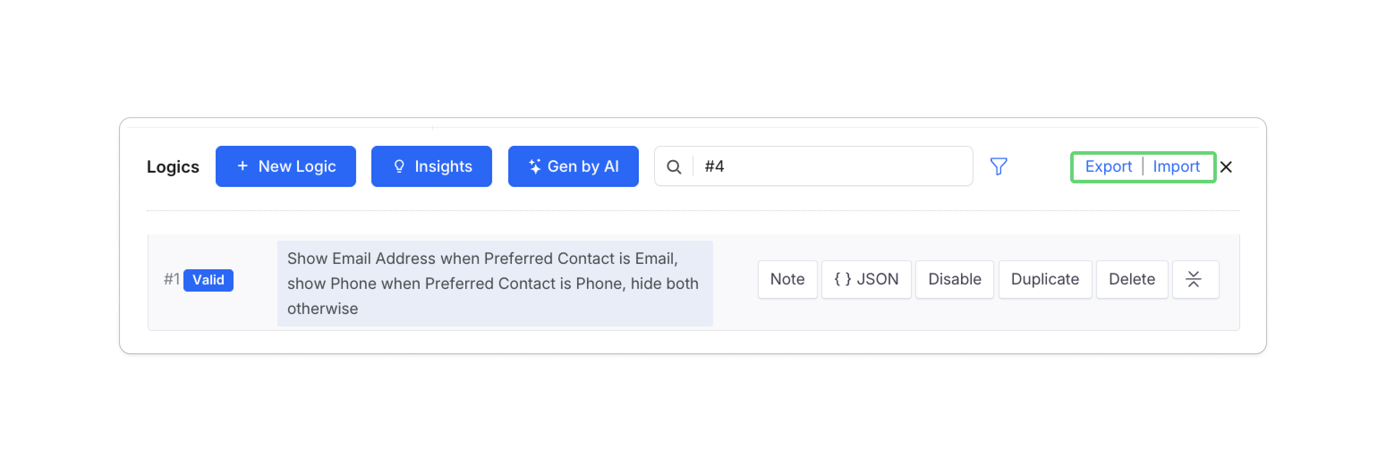This screenshot has width=1386, height=475.
Task: Click the New Logic button
Action: 286,167
